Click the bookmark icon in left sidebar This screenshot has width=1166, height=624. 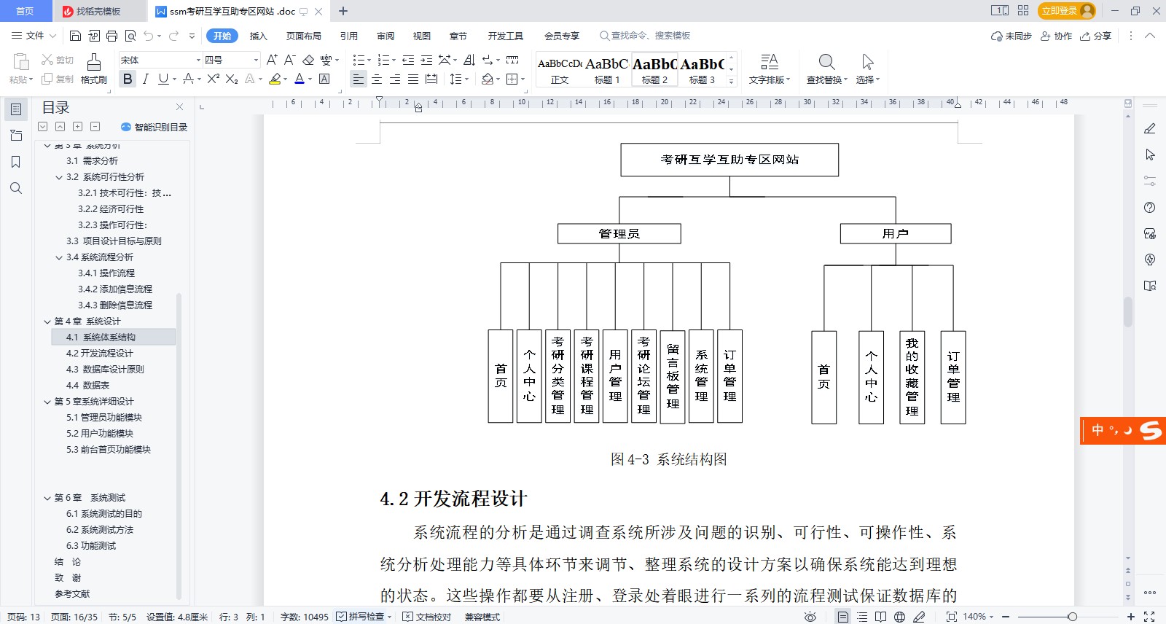tap(15, 162)
